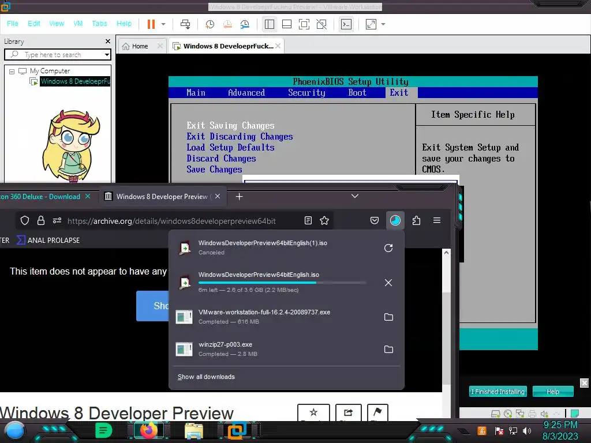Select Load Setup Defaults in BIOS
The image size is (591, 443).
point(231,147)
